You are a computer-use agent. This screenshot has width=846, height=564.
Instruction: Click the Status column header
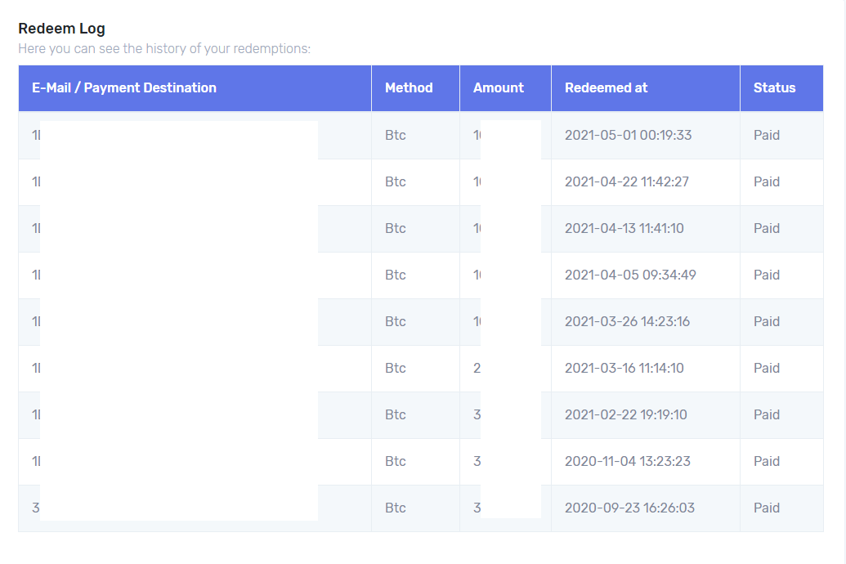774,87
